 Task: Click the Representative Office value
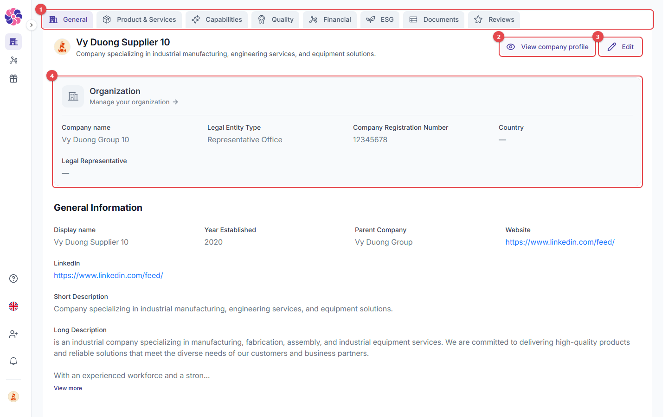pyautogui.click(x=245, y=139)
